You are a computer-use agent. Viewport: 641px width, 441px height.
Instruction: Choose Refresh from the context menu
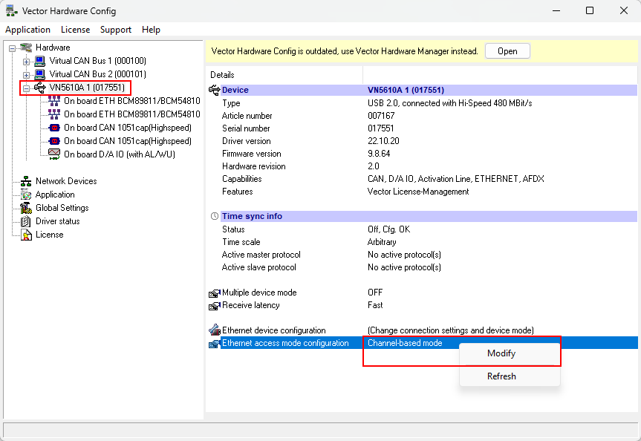(x=510, y=376)
